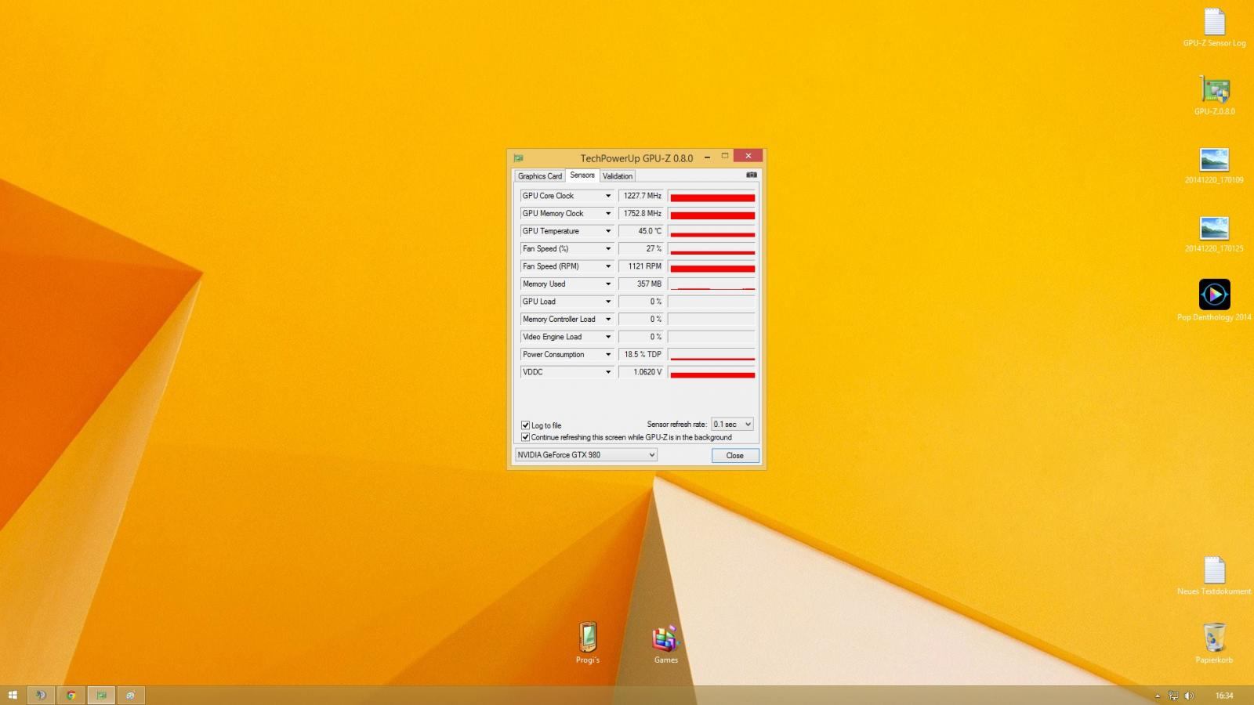This screenshot has width=1254, height=705.
Task: Switch to the Validation tab
Action: click(618, 176)
